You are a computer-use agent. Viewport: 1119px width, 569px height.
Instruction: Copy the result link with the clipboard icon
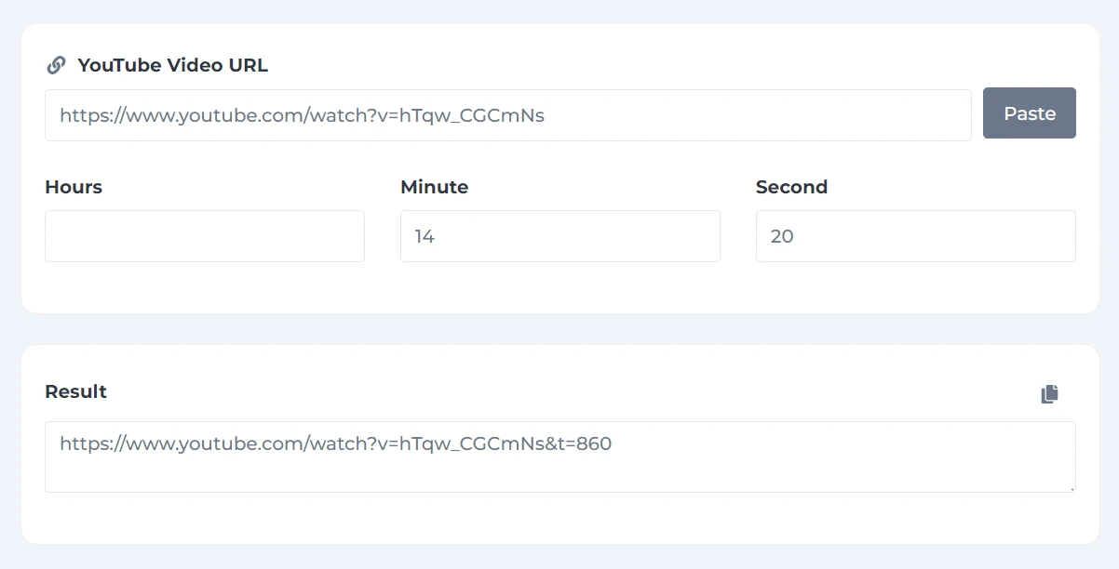click(1049, 394)
